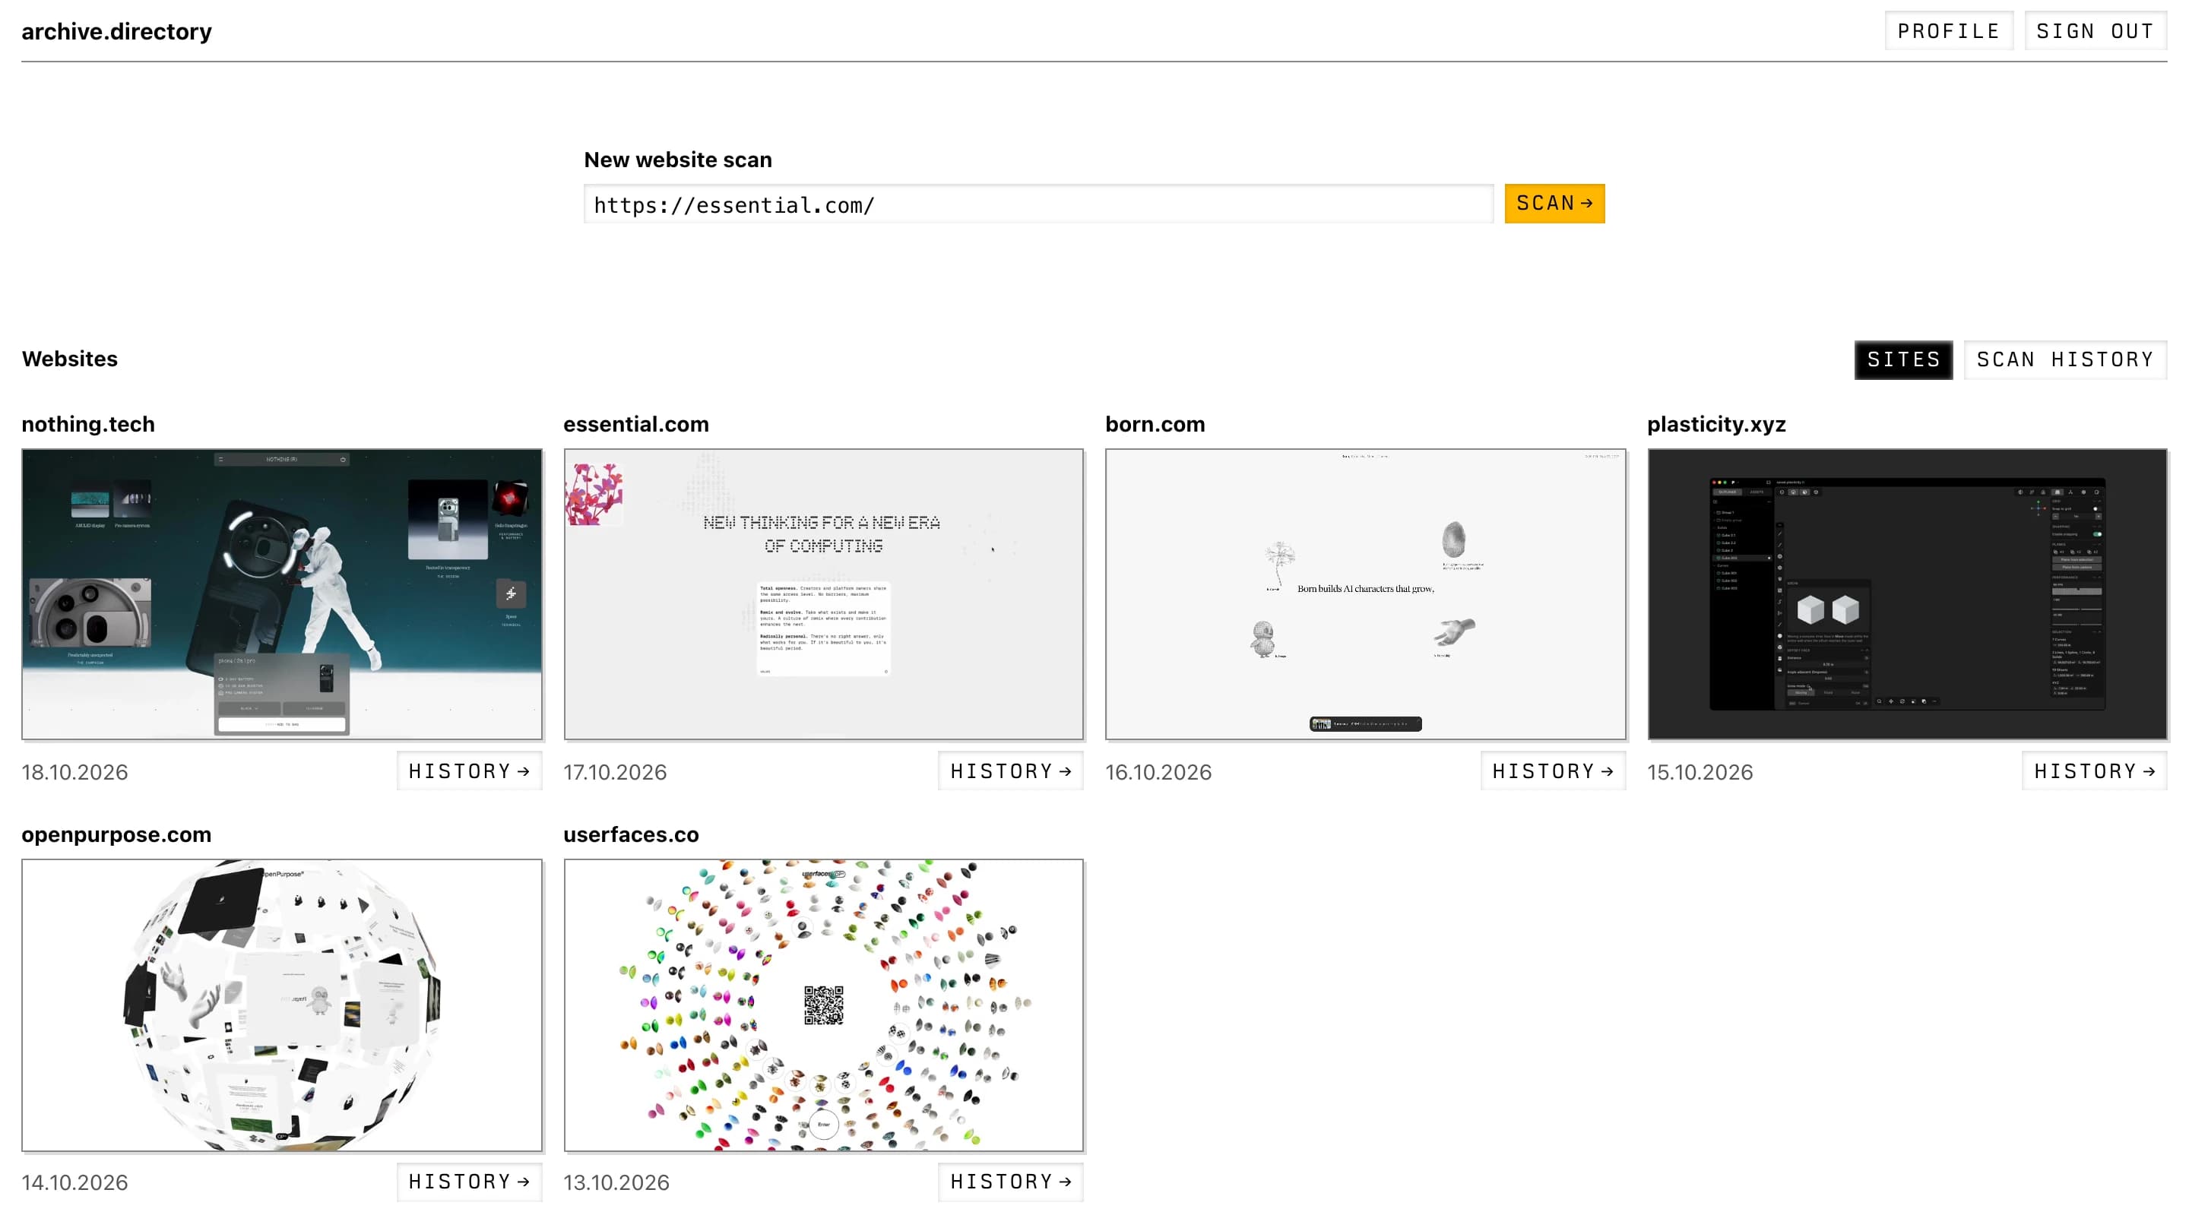Switch to the Scan History tab
The width and height of the screenshot is (2189, 1231).
pos(2065,360)
